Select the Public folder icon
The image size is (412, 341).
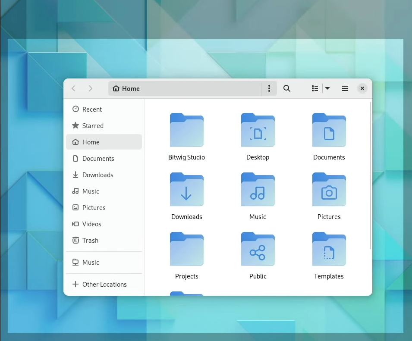click(258, 249)
